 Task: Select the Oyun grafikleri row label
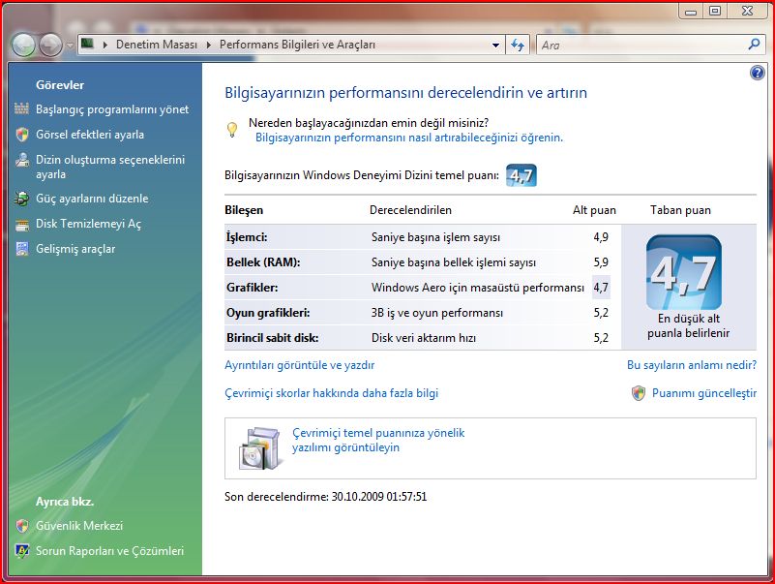click(x=268, y=313)
